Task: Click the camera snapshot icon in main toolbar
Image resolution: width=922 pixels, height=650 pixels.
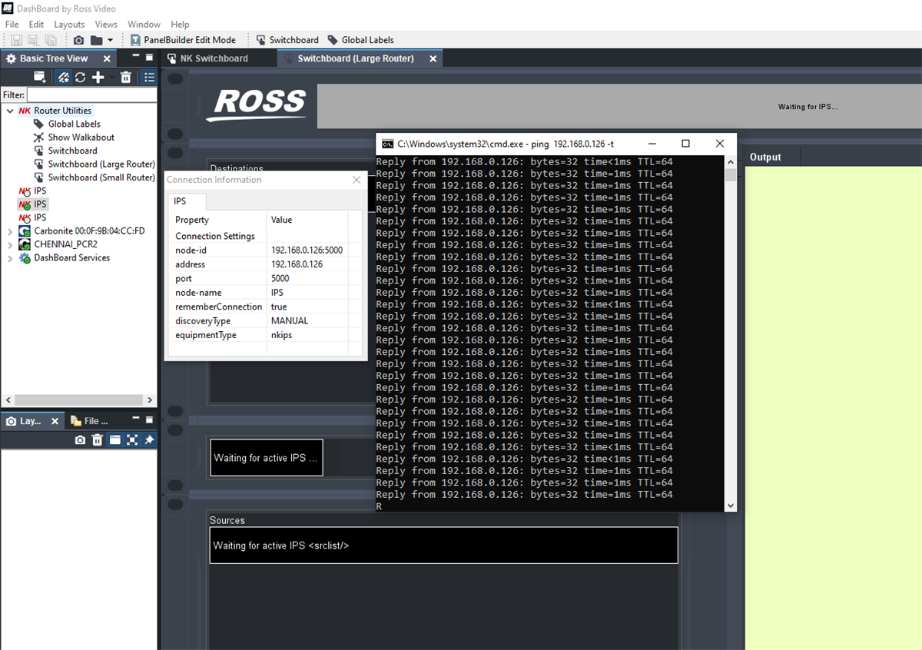Action: click(79, 40)
